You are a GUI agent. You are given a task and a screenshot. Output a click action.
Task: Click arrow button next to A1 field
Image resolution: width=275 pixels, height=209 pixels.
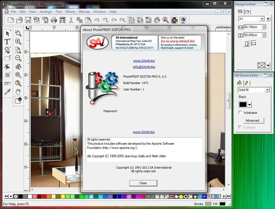pos(268,19)
